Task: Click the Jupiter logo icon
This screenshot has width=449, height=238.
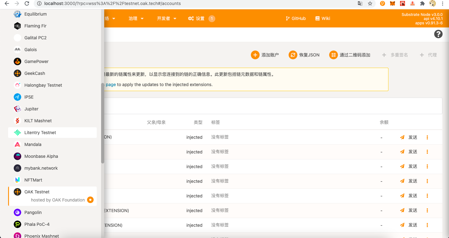Action: coord(17,109)
